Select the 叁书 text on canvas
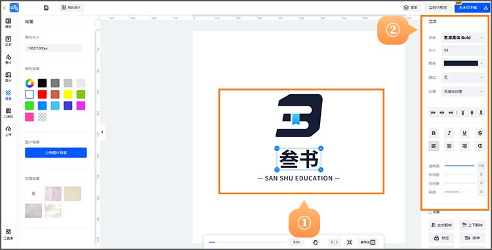The image size is (492, 250). (298, 159)
